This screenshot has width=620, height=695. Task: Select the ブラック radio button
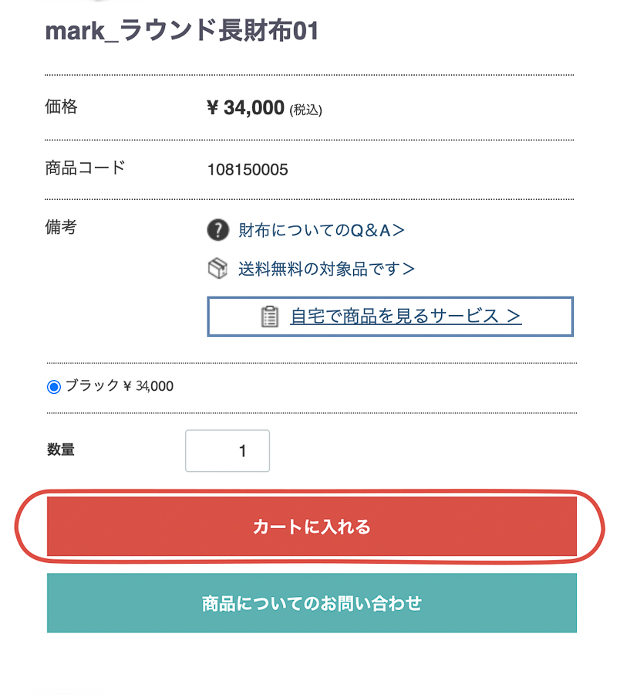point(54,387)
